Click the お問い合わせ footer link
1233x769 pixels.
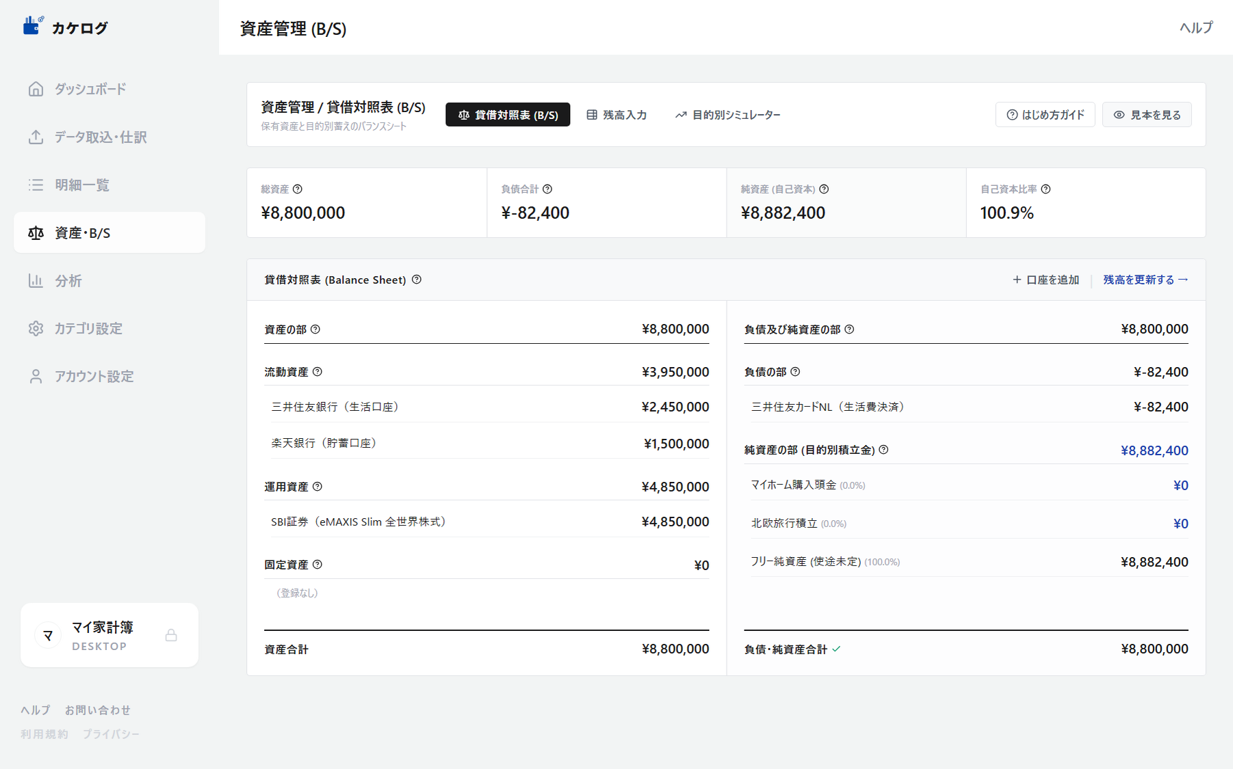(97, 710)
